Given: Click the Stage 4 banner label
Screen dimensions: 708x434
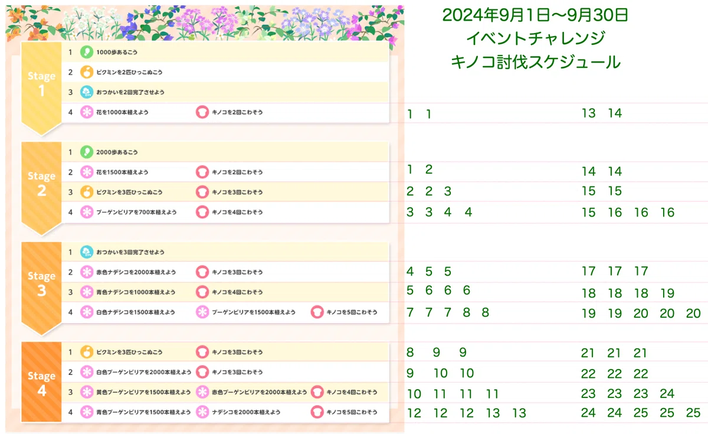Looking at the screenshot, I should [41, 383].
